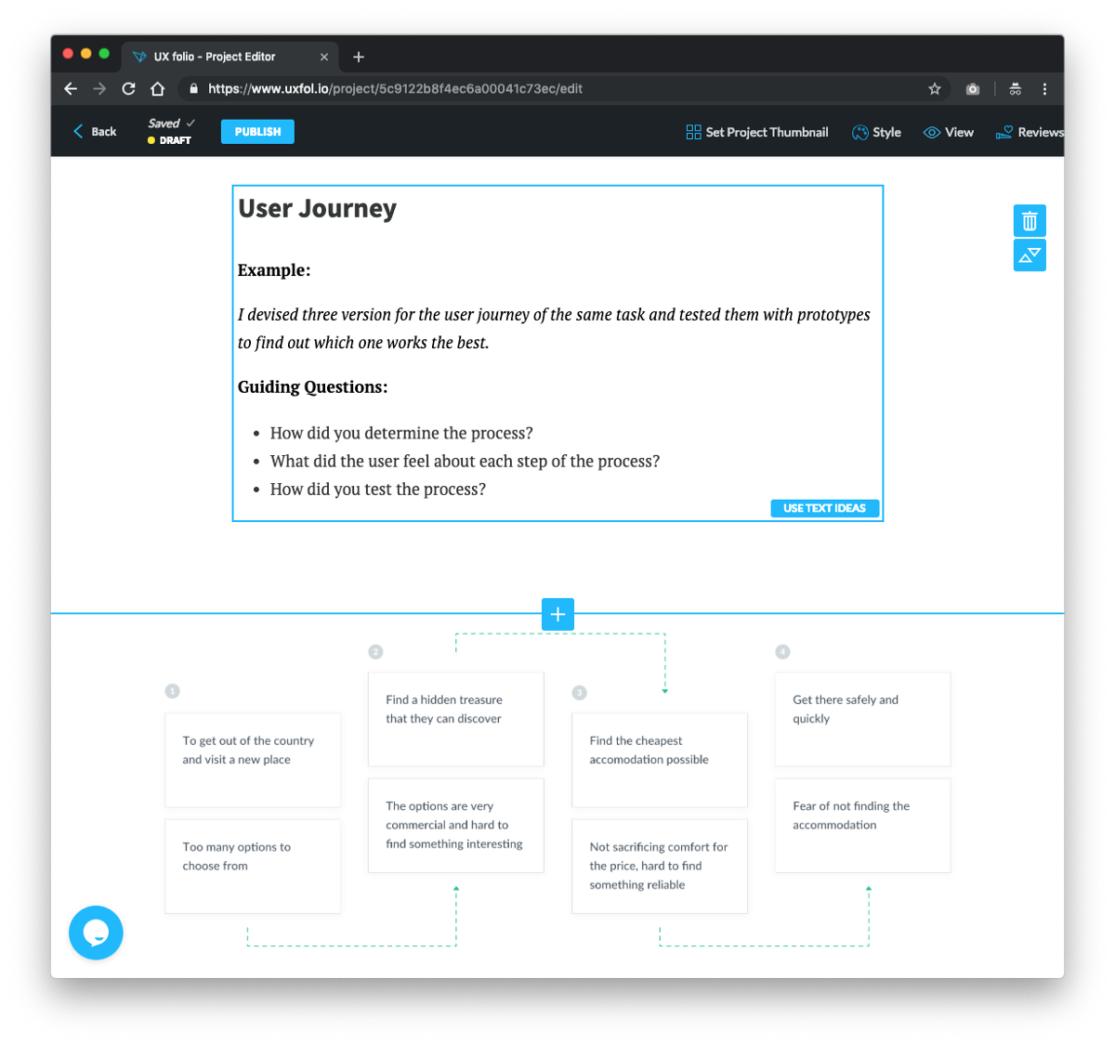1115x1045 pixels.
Task: Click 'Get there safely and quickly' card
Action: [863, 719]
